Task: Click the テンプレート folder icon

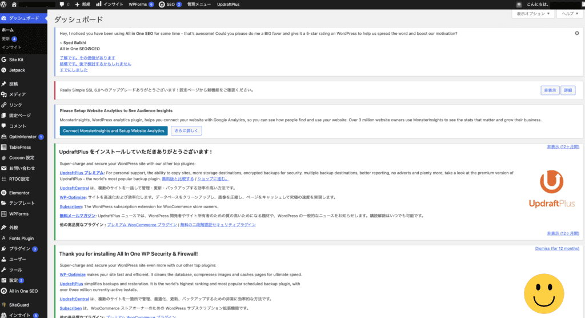Action: point(4,203)
